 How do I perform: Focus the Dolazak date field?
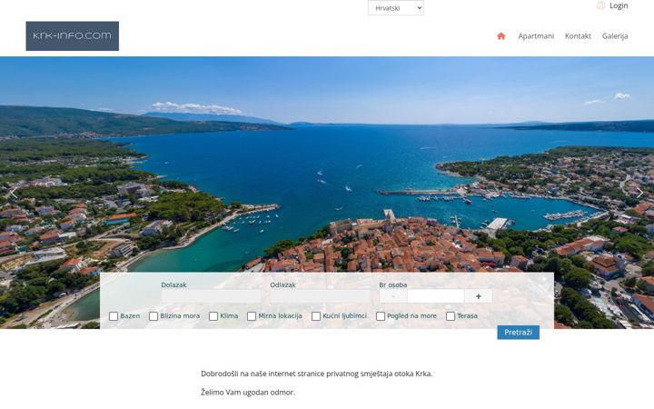point(211,296)
